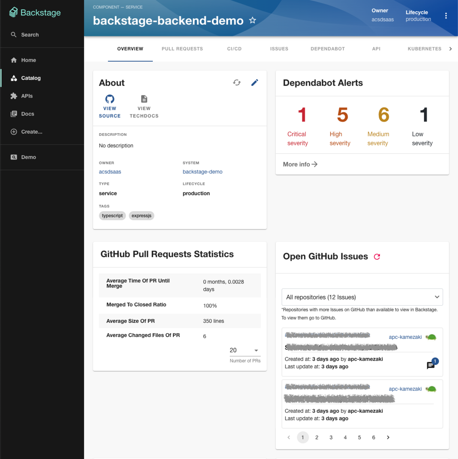Select the Home icon in sidebar

click(13, 60)
